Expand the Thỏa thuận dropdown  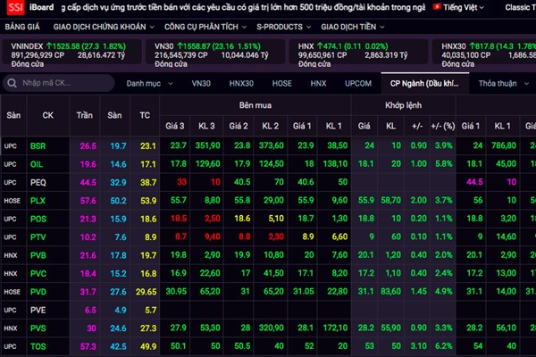[x=502, y=83]
